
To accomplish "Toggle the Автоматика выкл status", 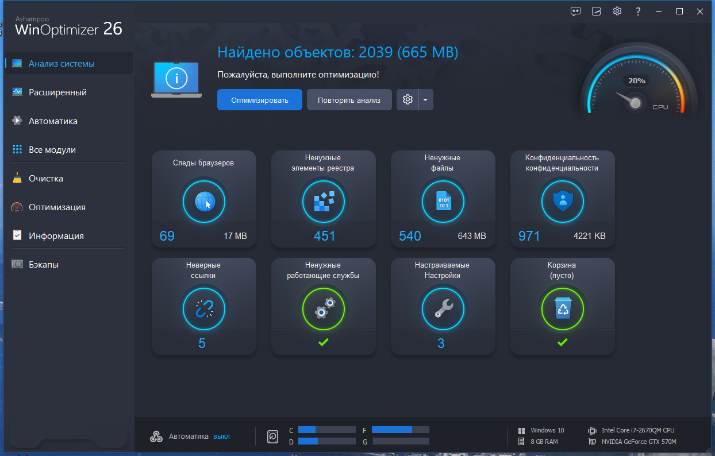I will click(222, 436).
